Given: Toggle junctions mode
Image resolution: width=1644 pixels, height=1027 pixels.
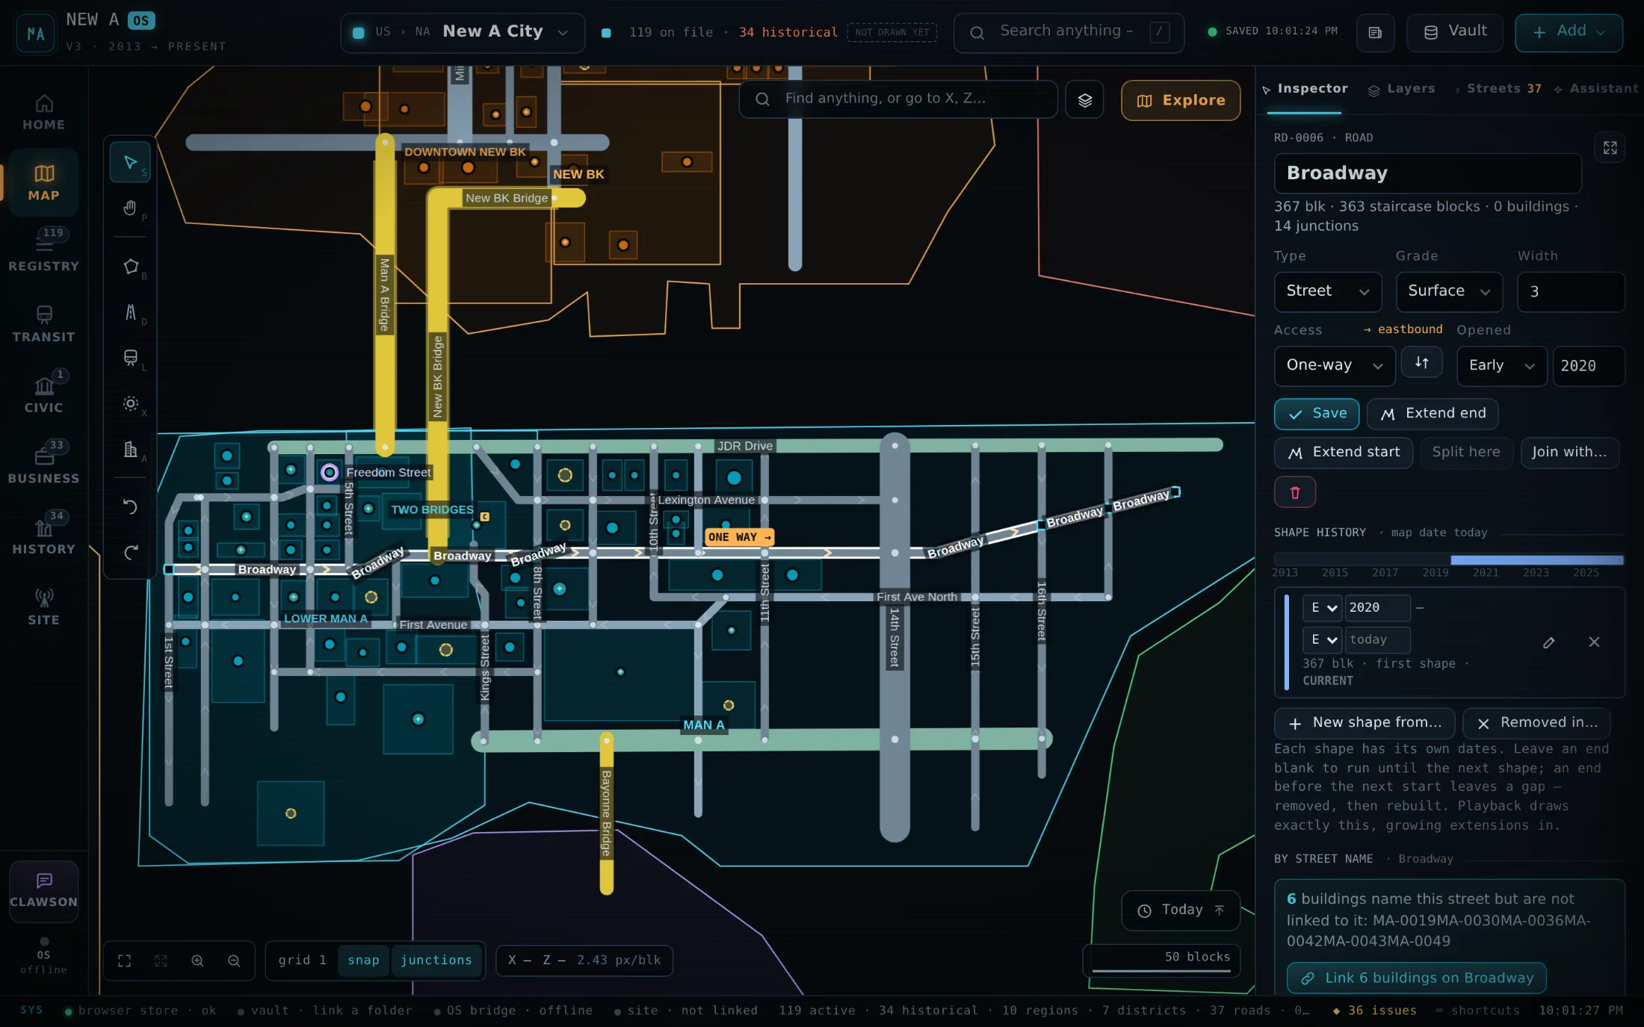Looking at the screenshot, I should tap(436, 961).
